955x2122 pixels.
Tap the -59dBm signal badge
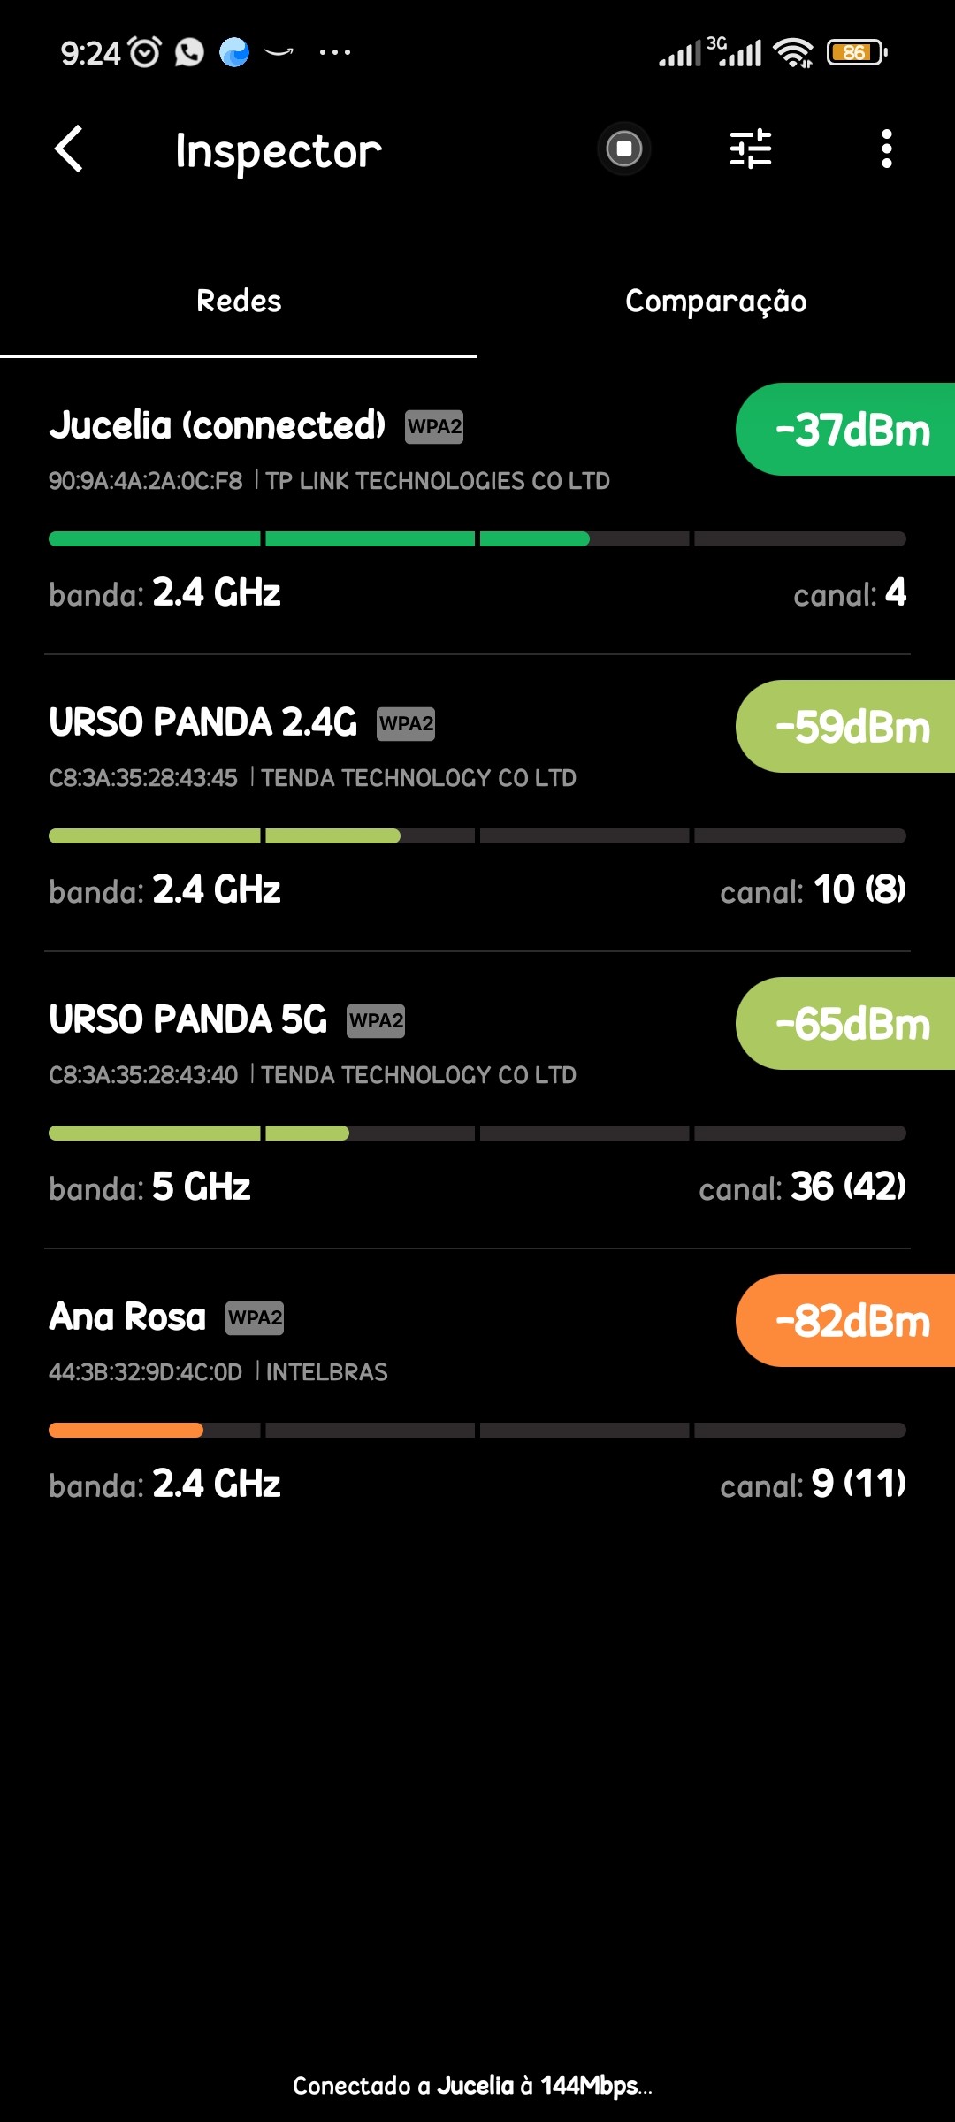[849, 727]
